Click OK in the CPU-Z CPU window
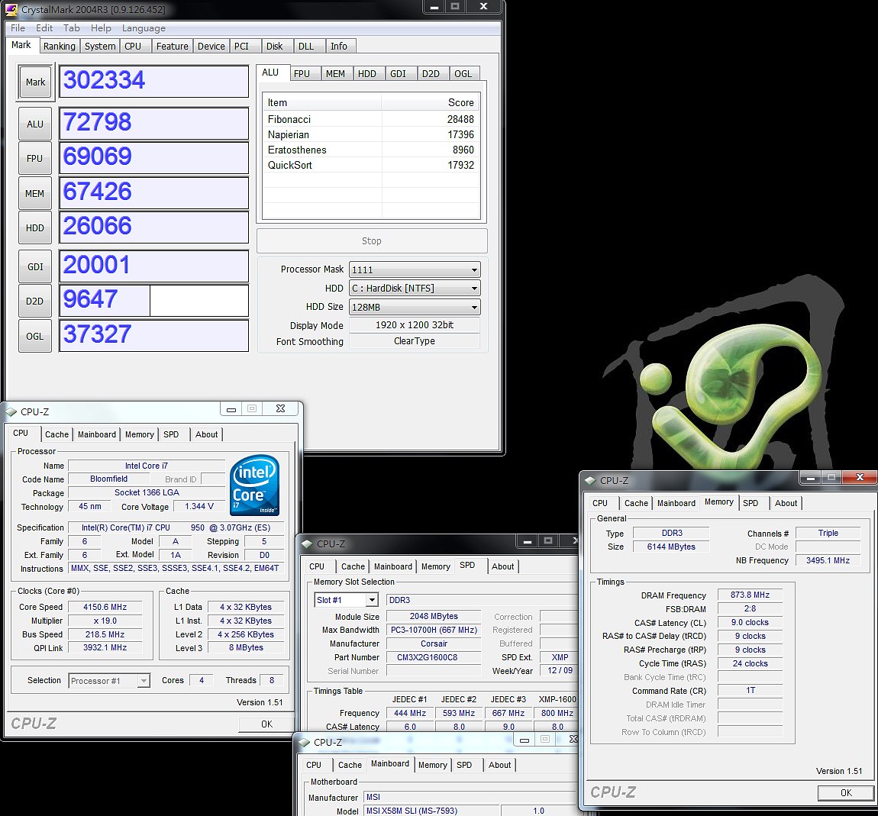The width and height of the screenshot is (878, 816). tap(266, 724)
